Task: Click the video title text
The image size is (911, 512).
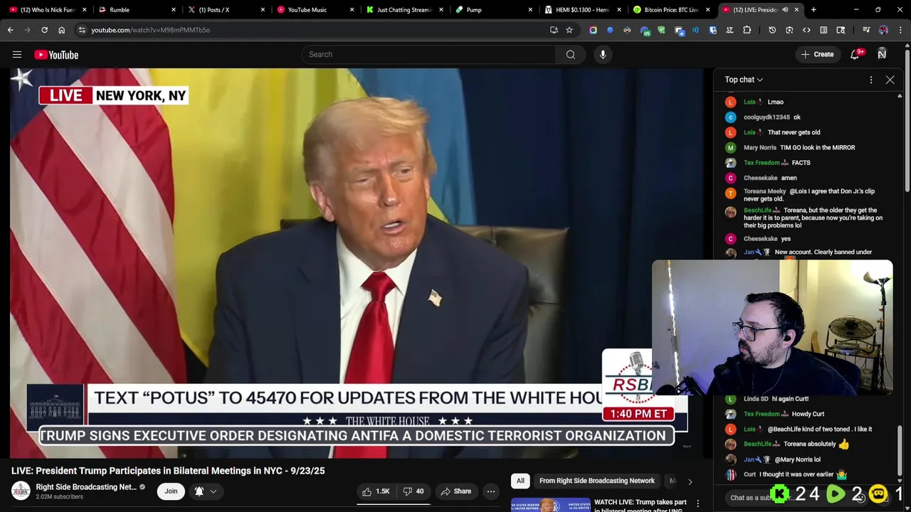Action: 168,471
